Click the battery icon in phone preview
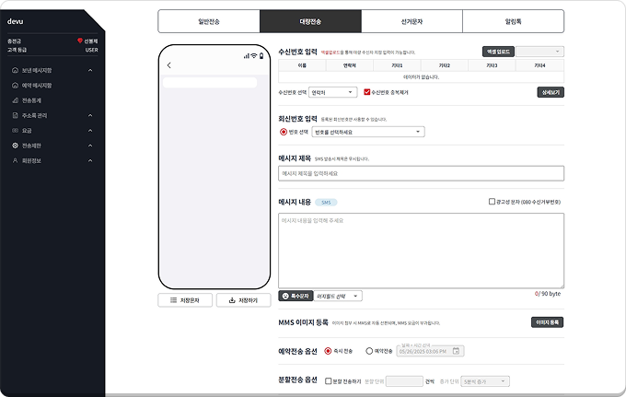This screenshot has height=397, width=626. click(261, 56)
